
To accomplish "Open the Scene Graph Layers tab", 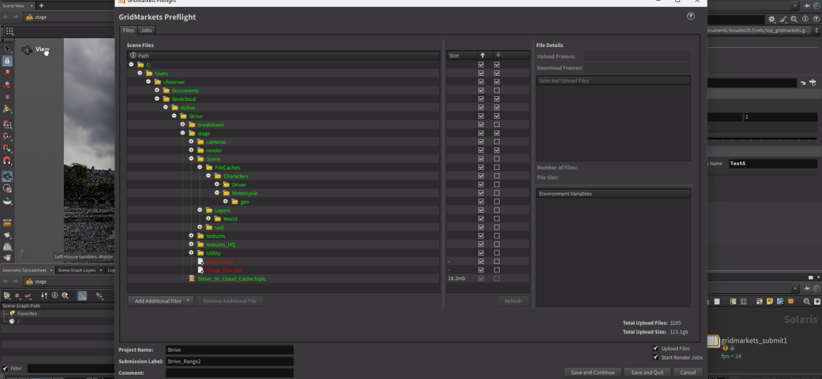I will tap(77, 270).
